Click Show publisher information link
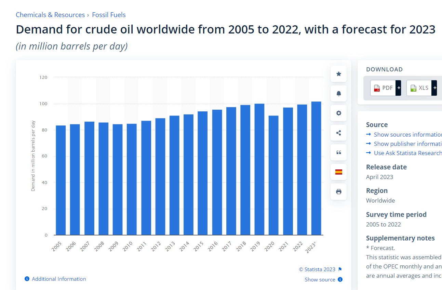The image size is (442, 290). click(408, 144)
